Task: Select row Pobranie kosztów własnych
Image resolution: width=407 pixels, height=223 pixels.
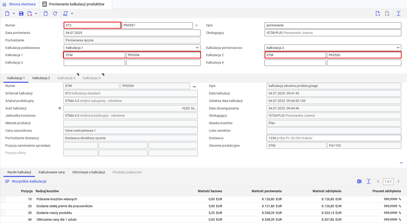Action: pos(203,199)
